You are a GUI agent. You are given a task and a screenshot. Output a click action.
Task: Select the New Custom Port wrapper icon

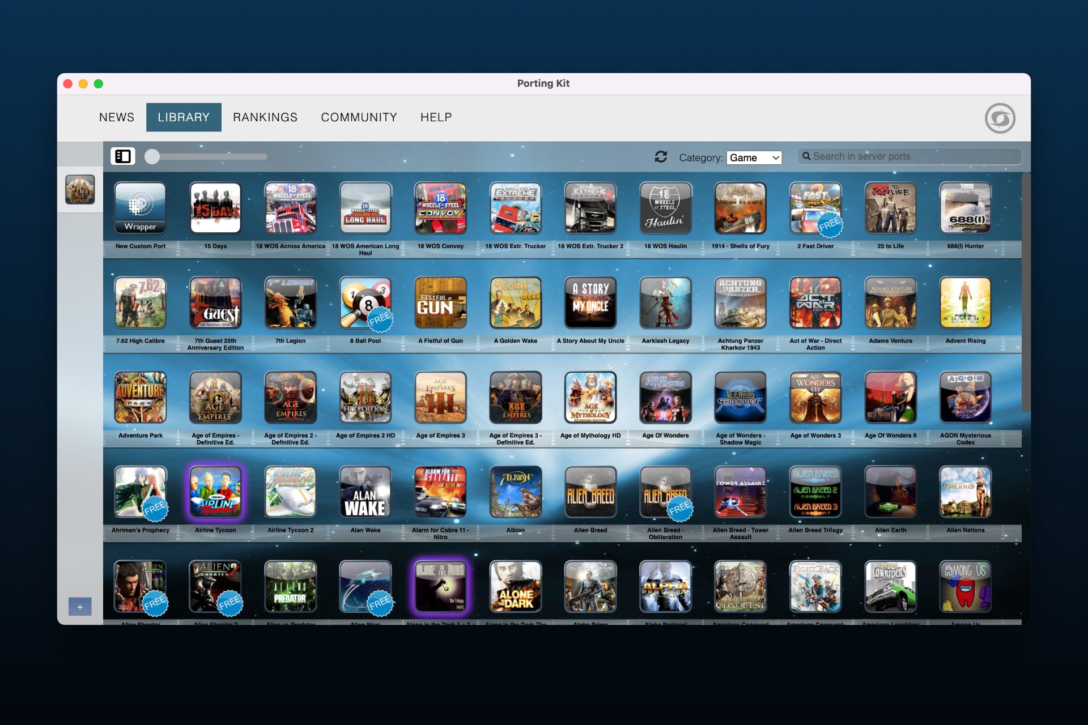[141, 208]
